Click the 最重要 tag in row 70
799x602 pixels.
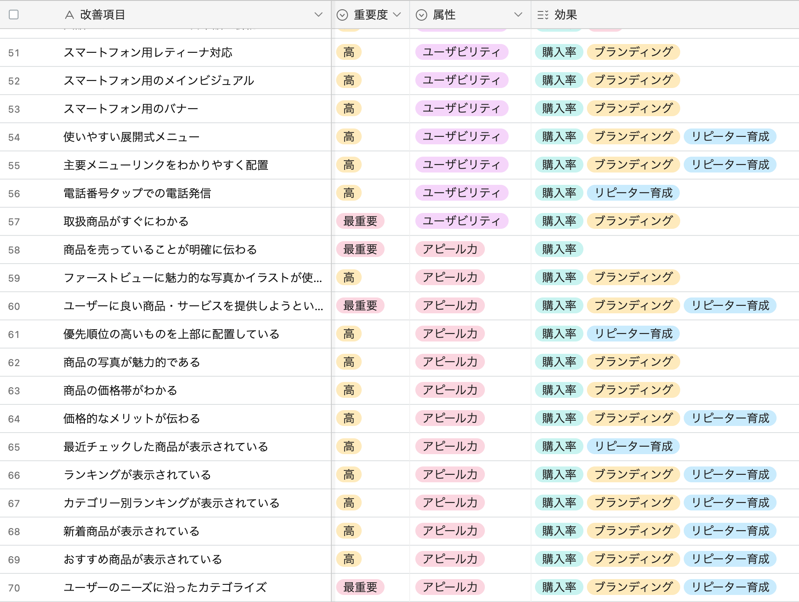pos(360,587)
